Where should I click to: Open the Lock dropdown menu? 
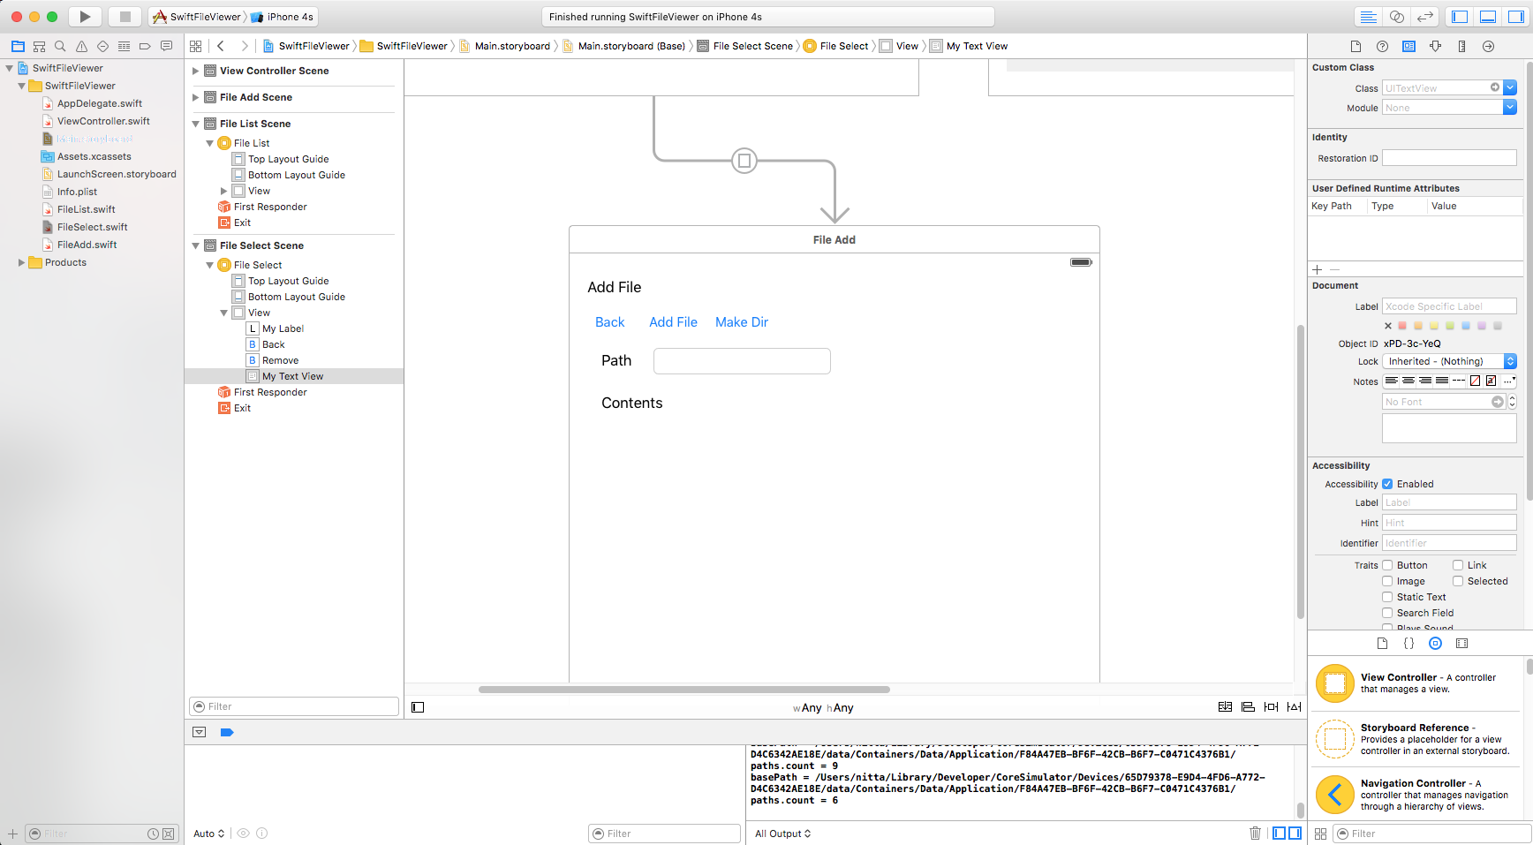(x=1510, y=361)
